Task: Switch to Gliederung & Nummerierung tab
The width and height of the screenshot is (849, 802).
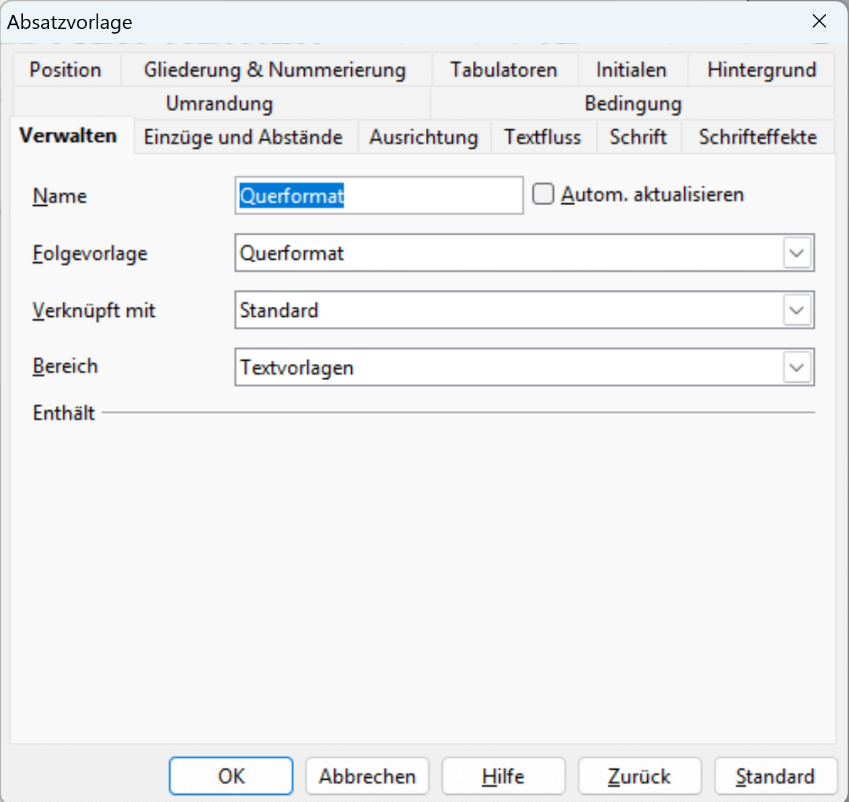Action: pos(274,69)
